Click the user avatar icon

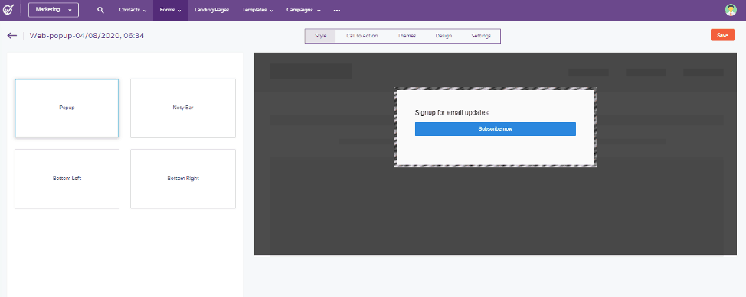coord(731,10)
